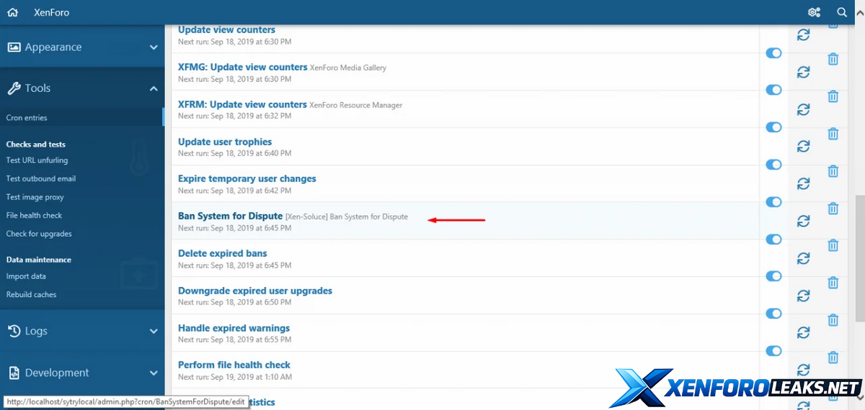Open File health check in Tools menu
The image size is (865, 410).
pos(34,215)
